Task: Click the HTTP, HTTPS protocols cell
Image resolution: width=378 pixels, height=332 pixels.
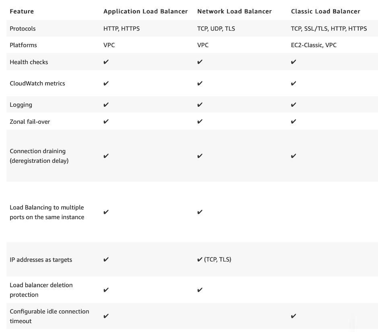Action: point(122,29)
